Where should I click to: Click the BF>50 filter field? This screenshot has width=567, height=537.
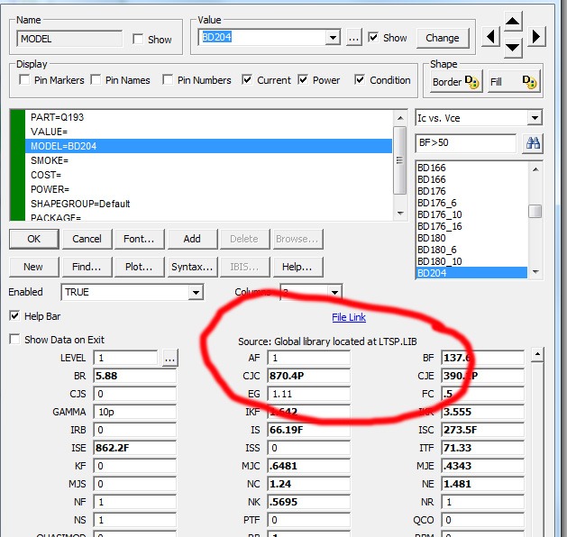[x=466, y=143]
